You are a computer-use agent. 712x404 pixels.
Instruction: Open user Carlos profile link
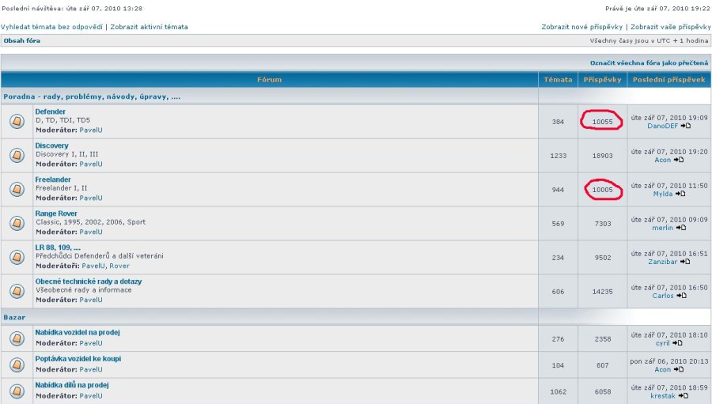coord(663,296)
